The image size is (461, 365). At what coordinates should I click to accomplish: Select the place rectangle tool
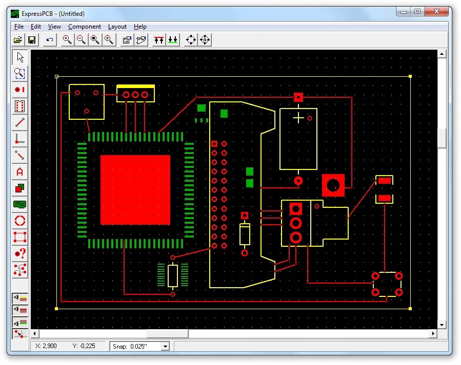20,188
